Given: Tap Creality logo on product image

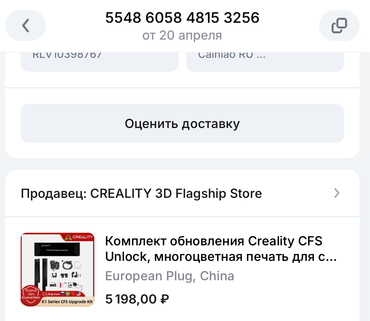Looking at the screenshot, I should coord(79,237).
